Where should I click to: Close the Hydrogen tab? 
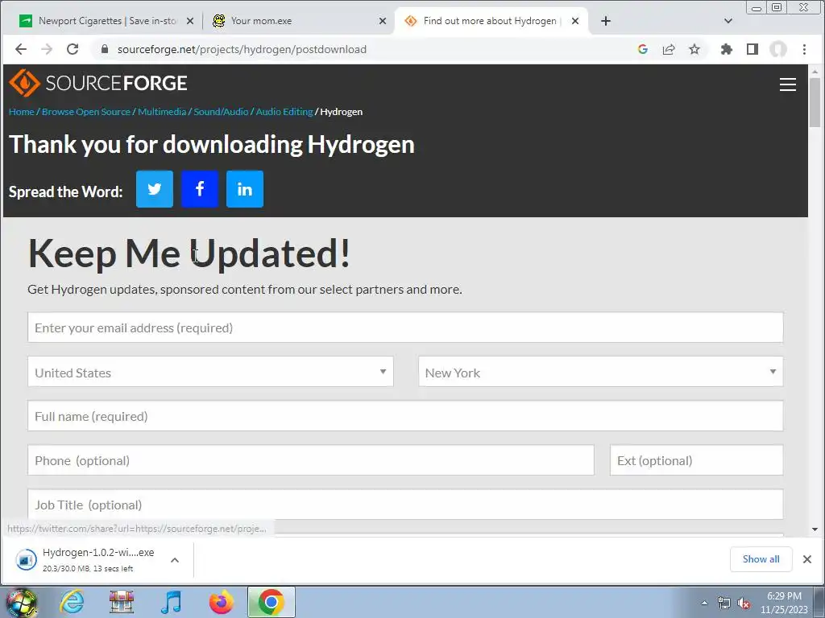(x=575, y=21)
